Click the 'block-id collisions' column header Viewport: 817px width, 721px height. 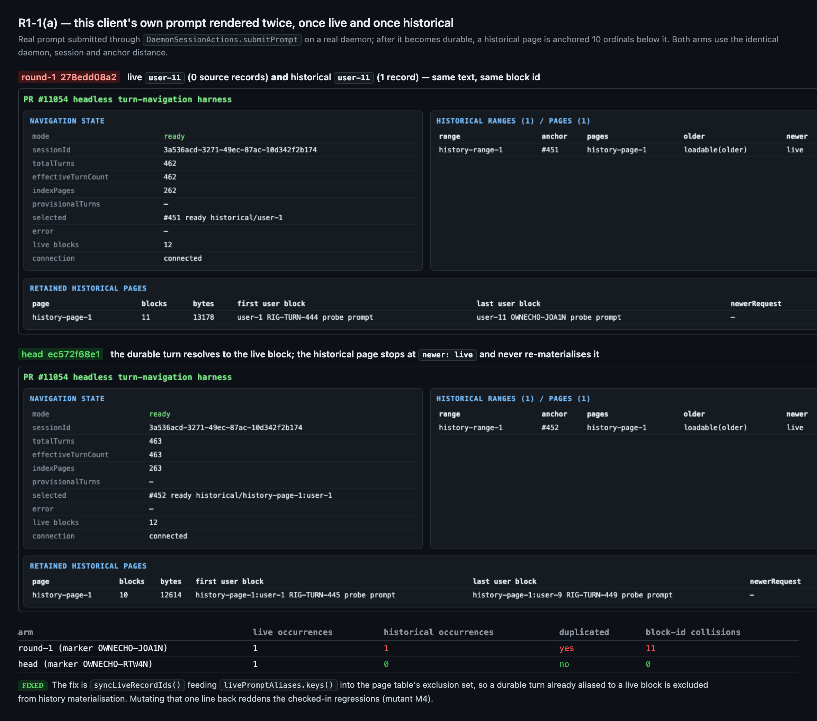[x=693, y=632]
